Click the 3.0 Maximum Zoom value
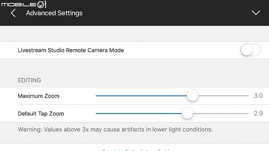This screenshot has width=269, height=151. 258,96
